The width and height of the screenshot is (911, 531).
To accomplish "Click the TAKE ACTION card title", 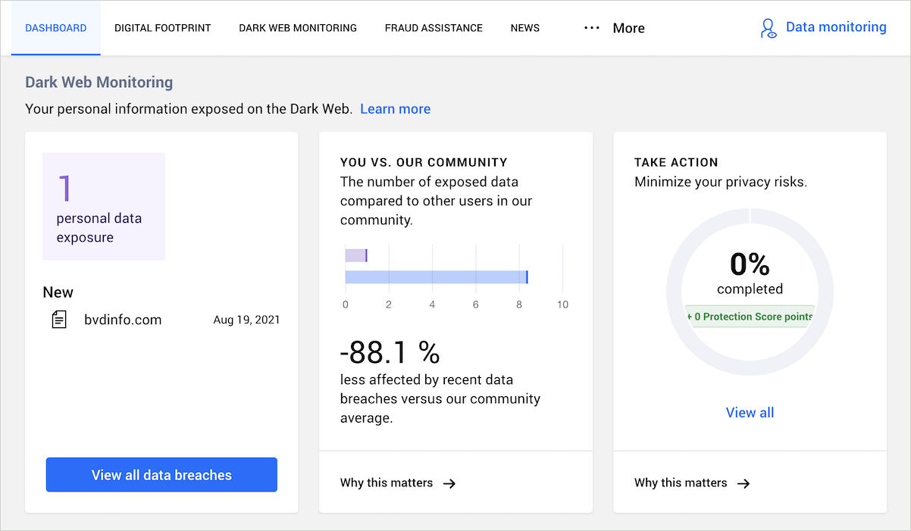I will [x=676, y=162].
